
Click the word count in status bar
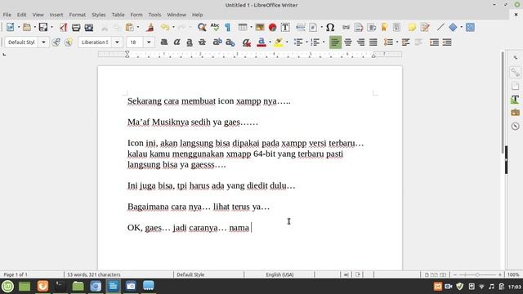[x=94, y=274]
